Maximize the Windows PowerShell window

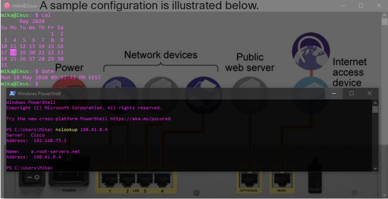351,93
